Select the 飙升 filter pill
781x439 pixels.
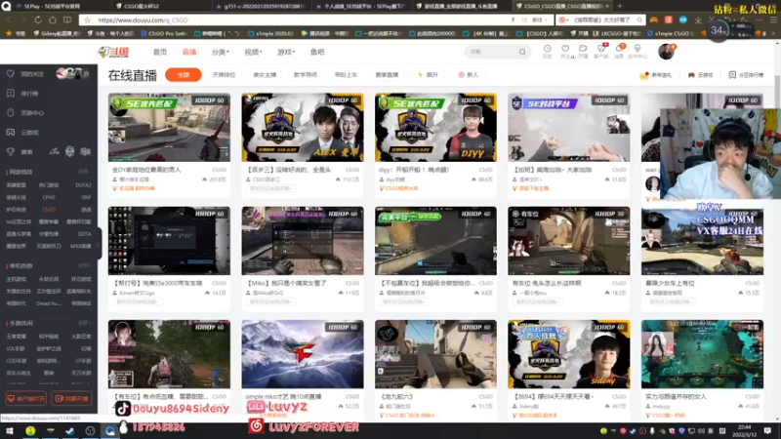pyautogui.click(x=428, y=75)
